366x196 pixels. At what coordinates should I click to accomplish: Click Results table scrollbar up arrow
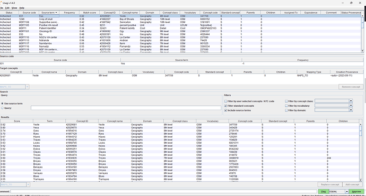[361, 125]
